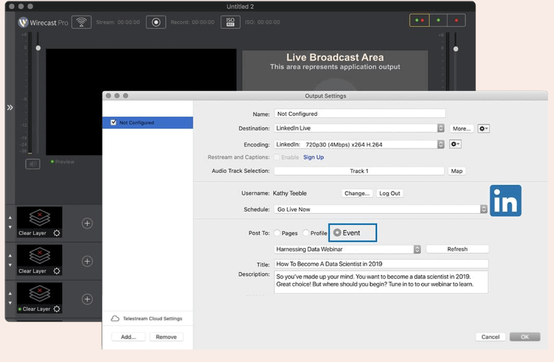554x362 pixels.
Task: Select the Event radio button
Action: pos(337,233)
